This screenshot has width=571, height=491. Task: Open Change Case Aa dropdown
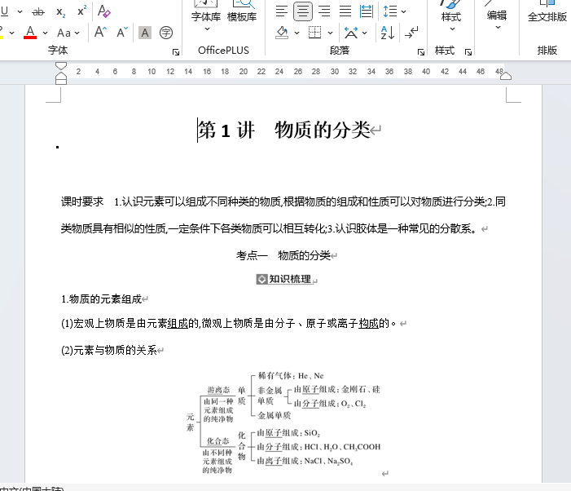pos(68,33)
